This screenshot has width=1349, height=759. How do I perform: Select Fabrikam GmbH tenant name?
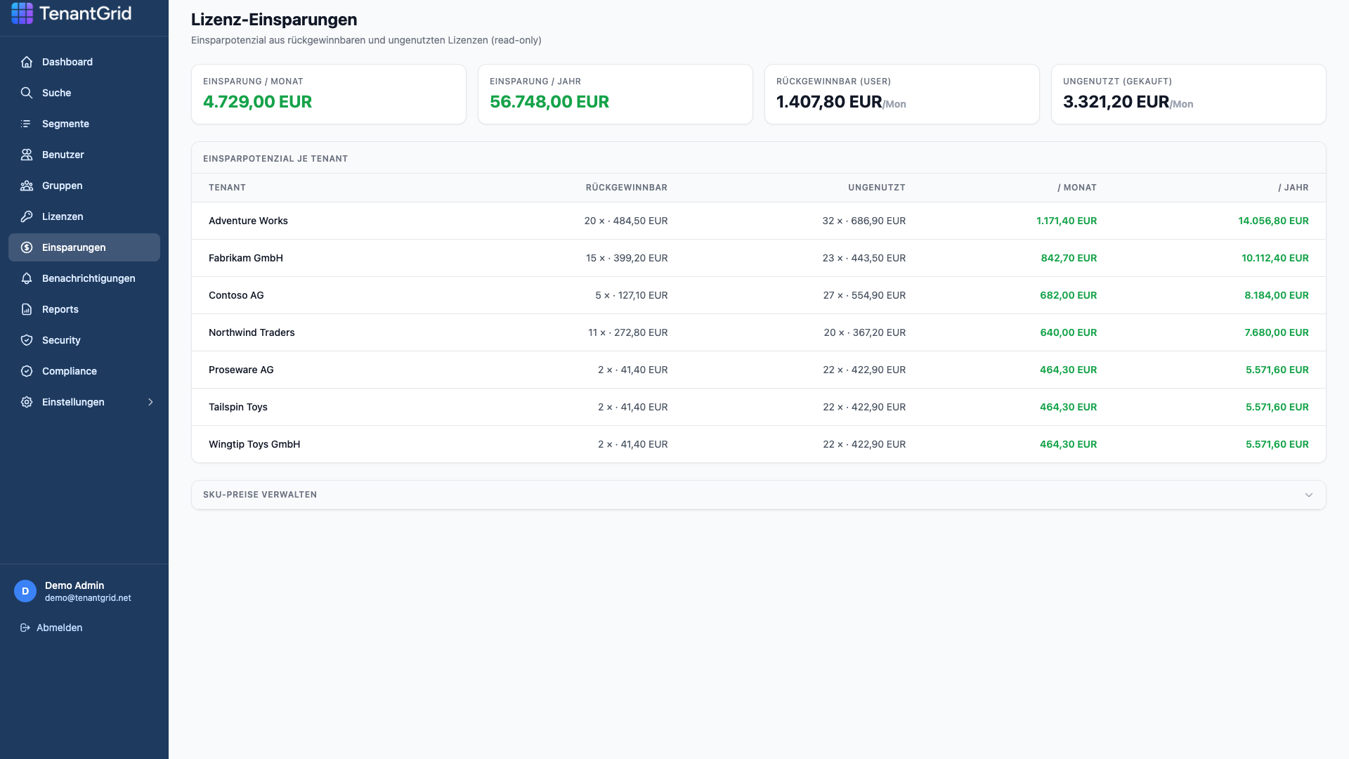pos(246,258)
